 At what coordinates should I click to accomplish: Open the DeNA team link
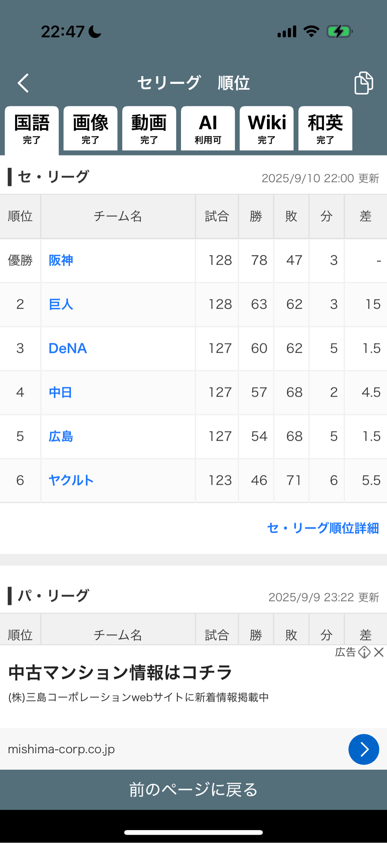point(68,348)
